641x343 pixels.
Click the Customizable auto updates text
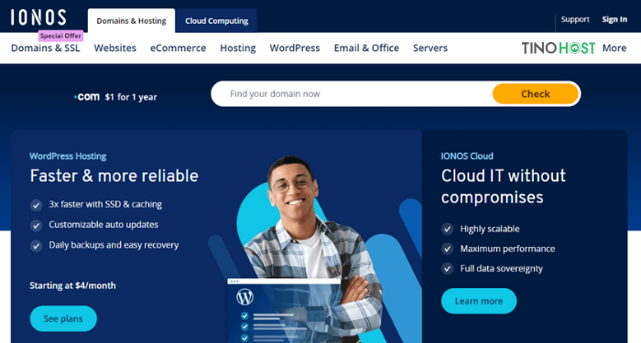(x=103, y=225)
